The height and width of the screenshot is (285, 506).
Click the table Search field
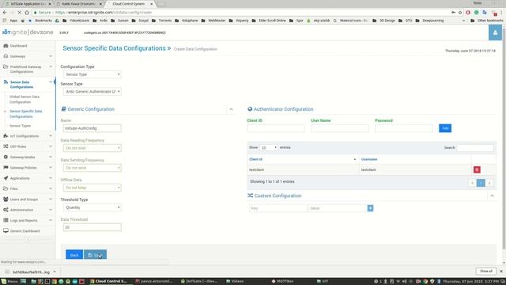pyautogui.click(x=475, y=148)
